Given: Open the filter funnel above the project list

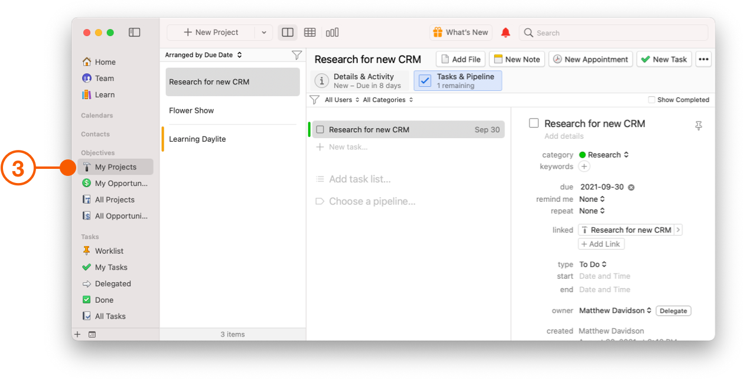Looking at the screenshot, I should 296,54.
